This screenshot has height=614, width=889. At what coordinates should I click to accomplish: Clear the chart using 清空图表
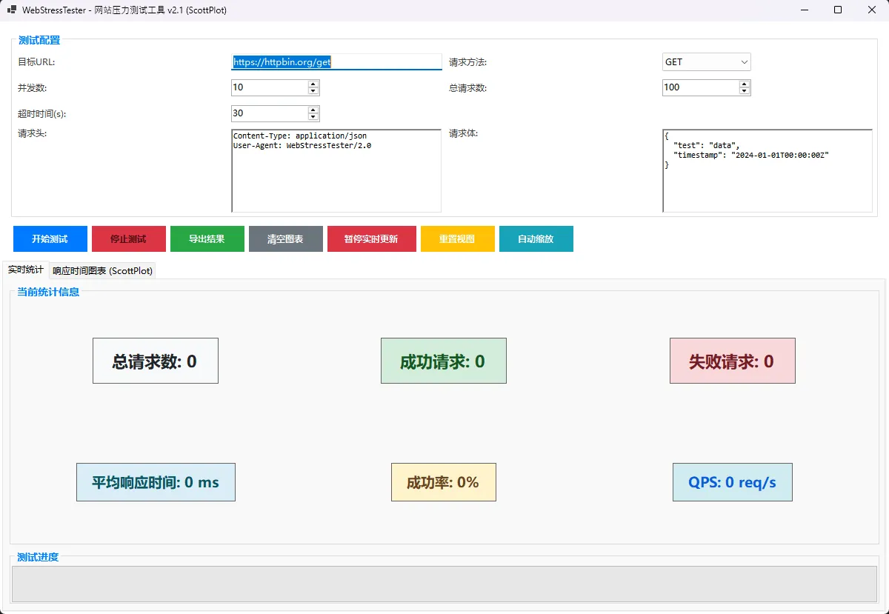[x=285, y=239]
